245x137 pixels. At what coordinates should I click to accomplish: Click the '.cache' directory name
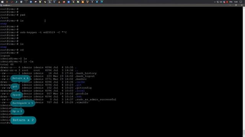80,82
